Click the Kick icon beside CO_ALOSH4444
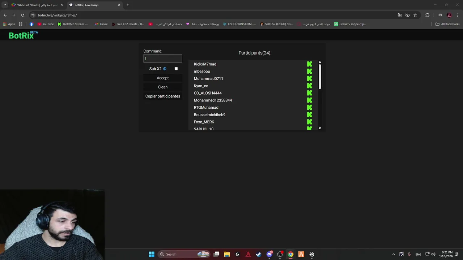Viewport: 463px width, 260px height. point(309,93)
